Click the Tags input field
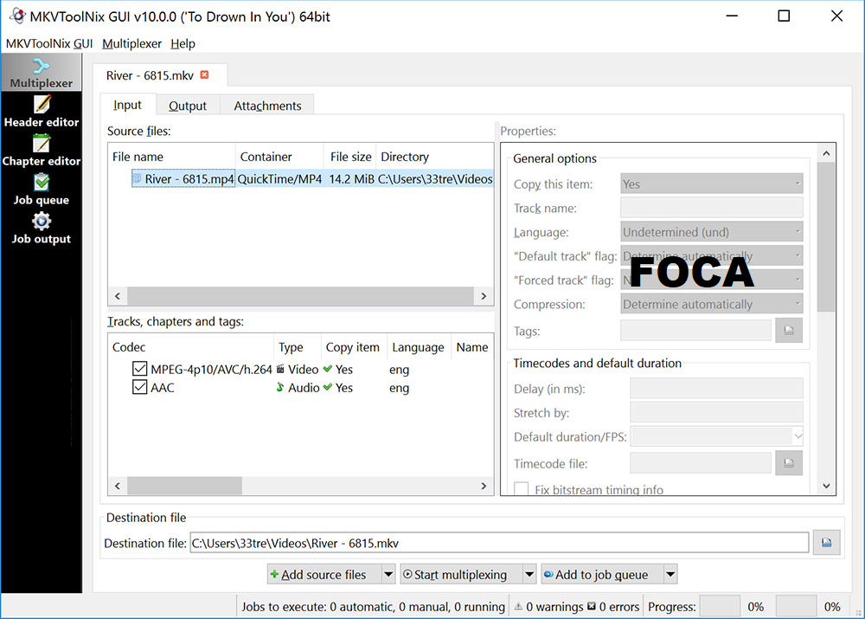Image resolution: width=865 pixels, height=619 pixels. [x=695, y=330]
